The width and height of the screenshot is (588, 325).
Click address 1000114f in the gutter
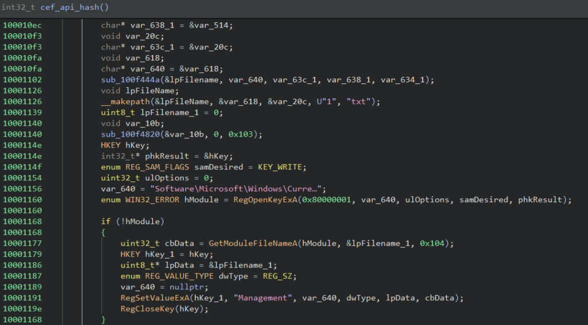[x=22, y=167]
